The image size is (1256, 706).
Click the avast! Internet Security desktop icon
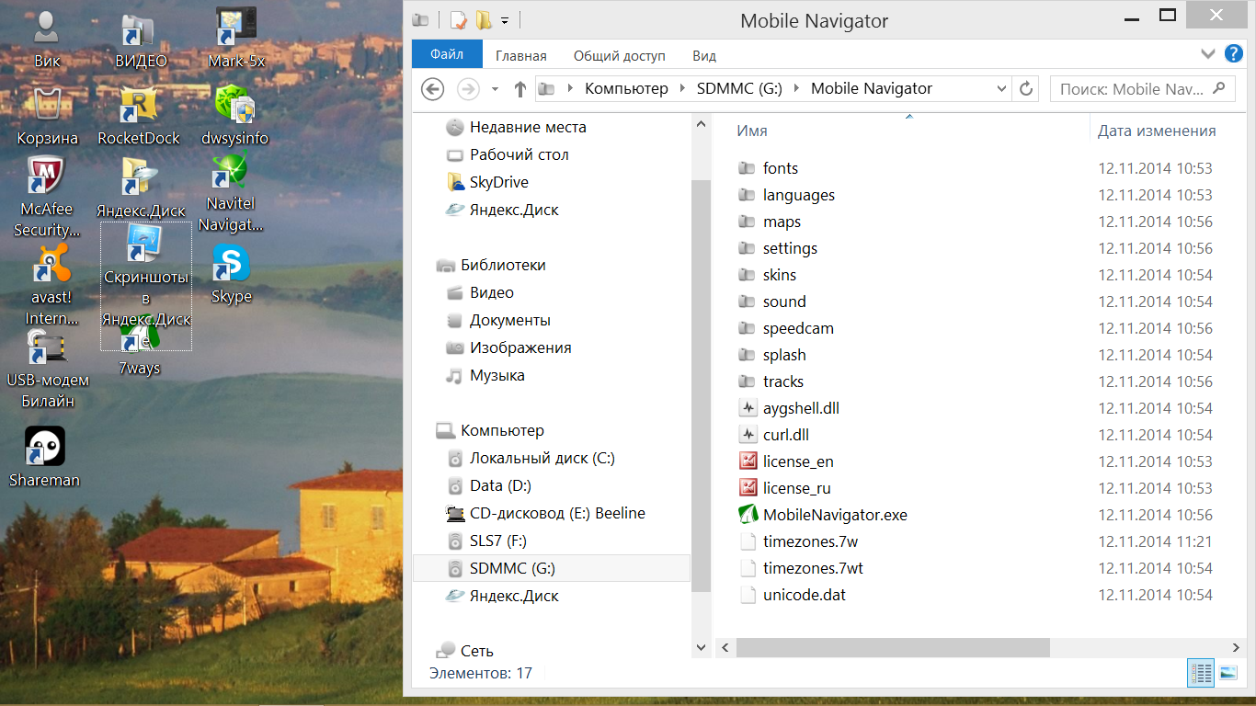click(50, 264)
